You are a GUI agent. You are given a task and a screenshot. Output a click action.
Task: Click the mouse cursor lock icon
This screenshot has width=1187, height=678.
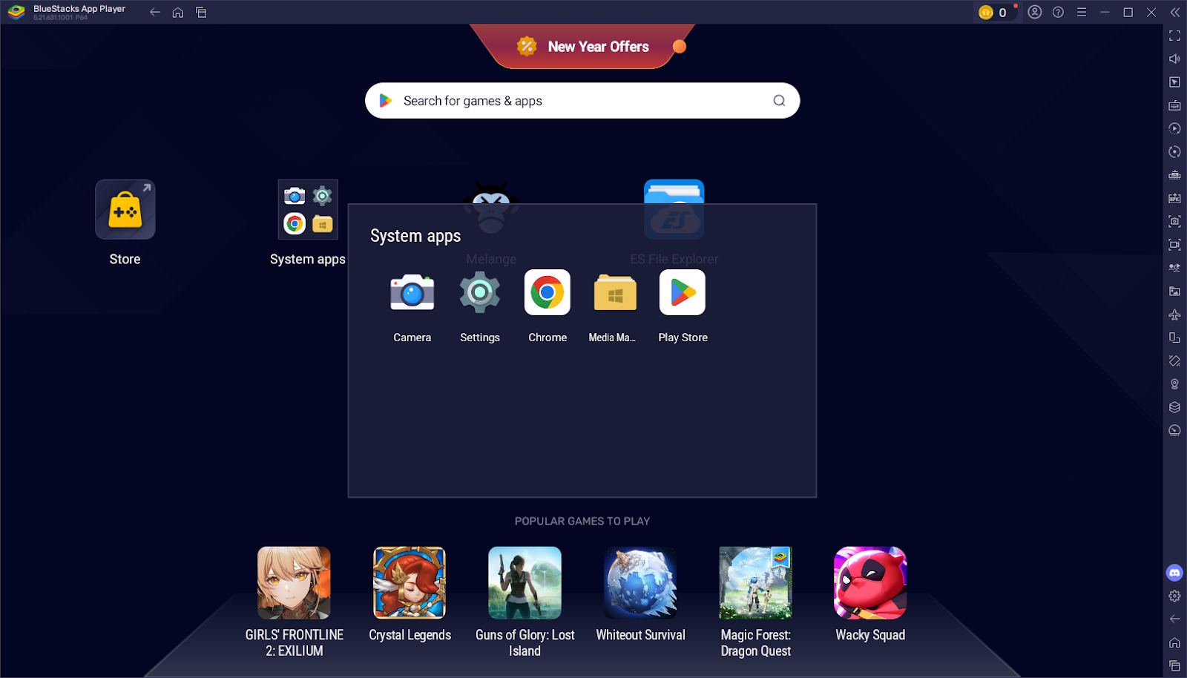coord(1174,82)
